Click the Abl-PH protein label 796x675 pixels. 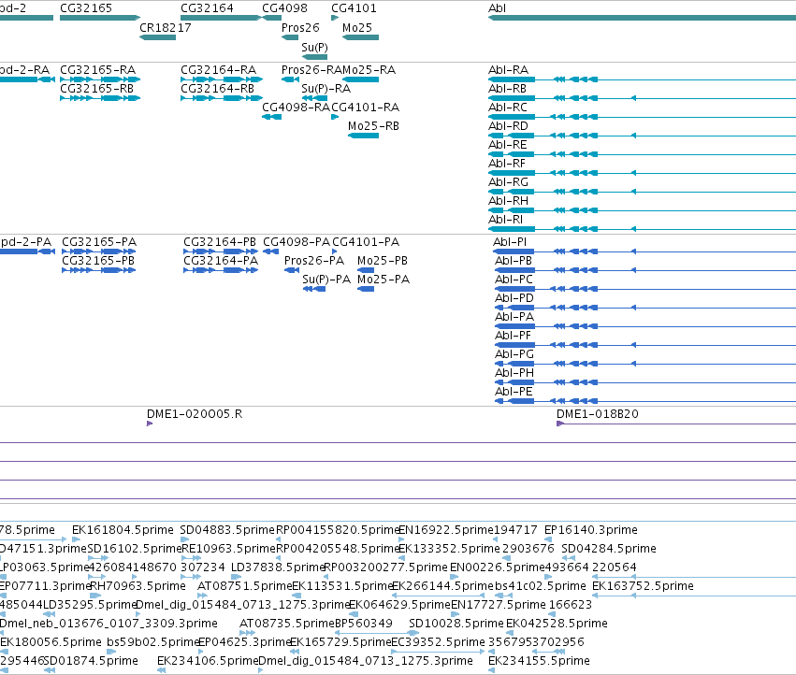[x=514, y=374]
